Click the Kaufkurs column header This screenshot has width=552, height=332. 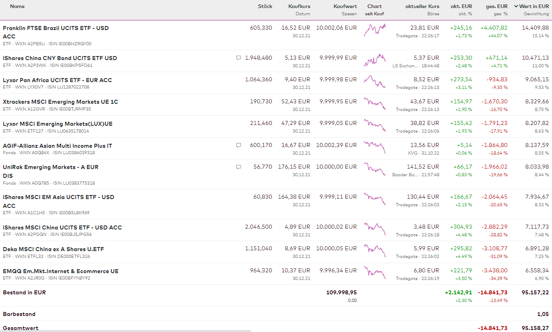[x=299, y=6]
